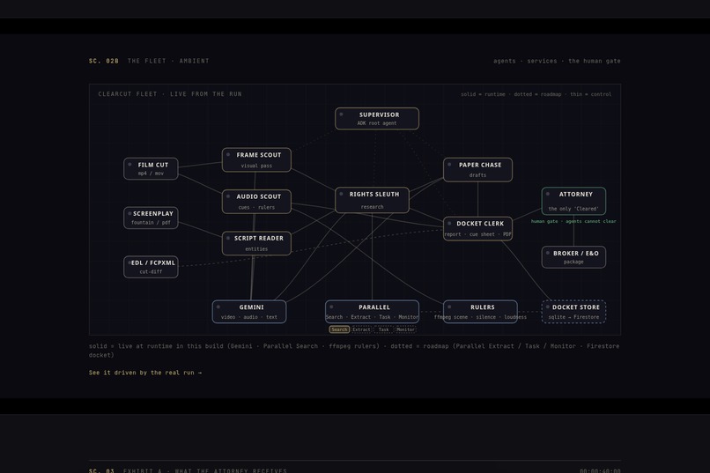
Task: Click the Gemini service node
Action: point(249,312)
